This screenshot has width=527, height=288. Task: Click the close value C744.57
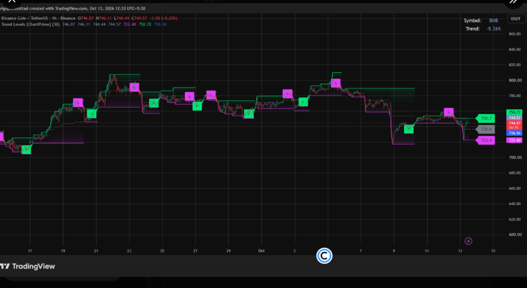[139, 18]
